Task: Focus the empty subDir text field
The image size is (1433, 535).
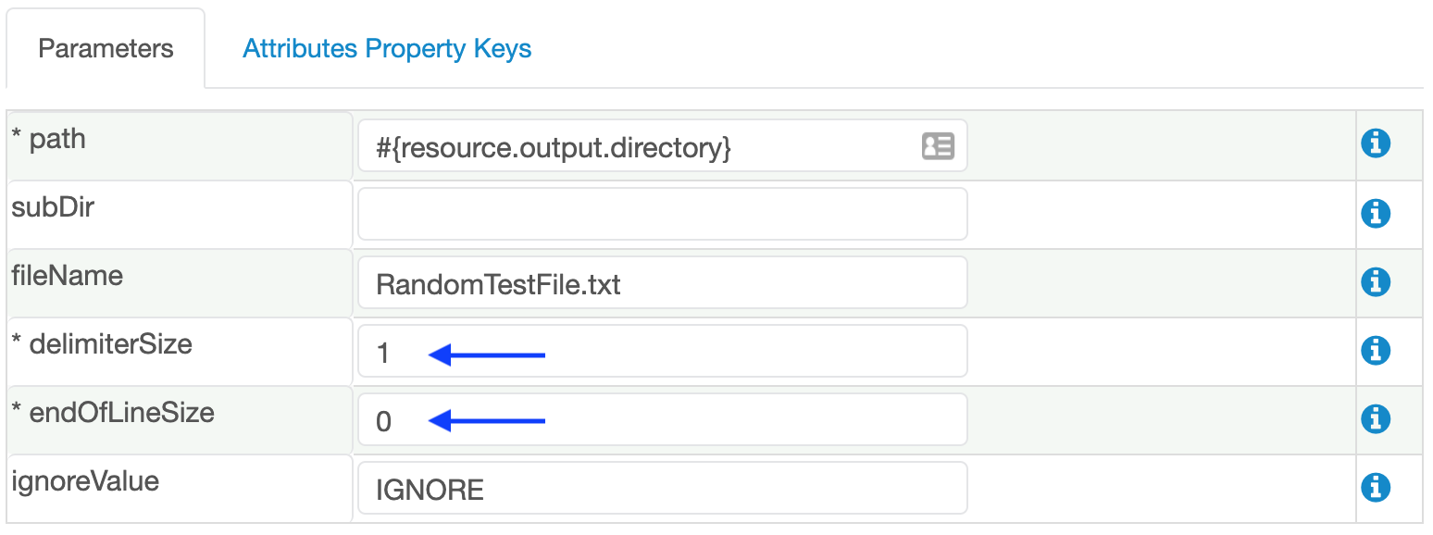Action: [x=662, y=214]
